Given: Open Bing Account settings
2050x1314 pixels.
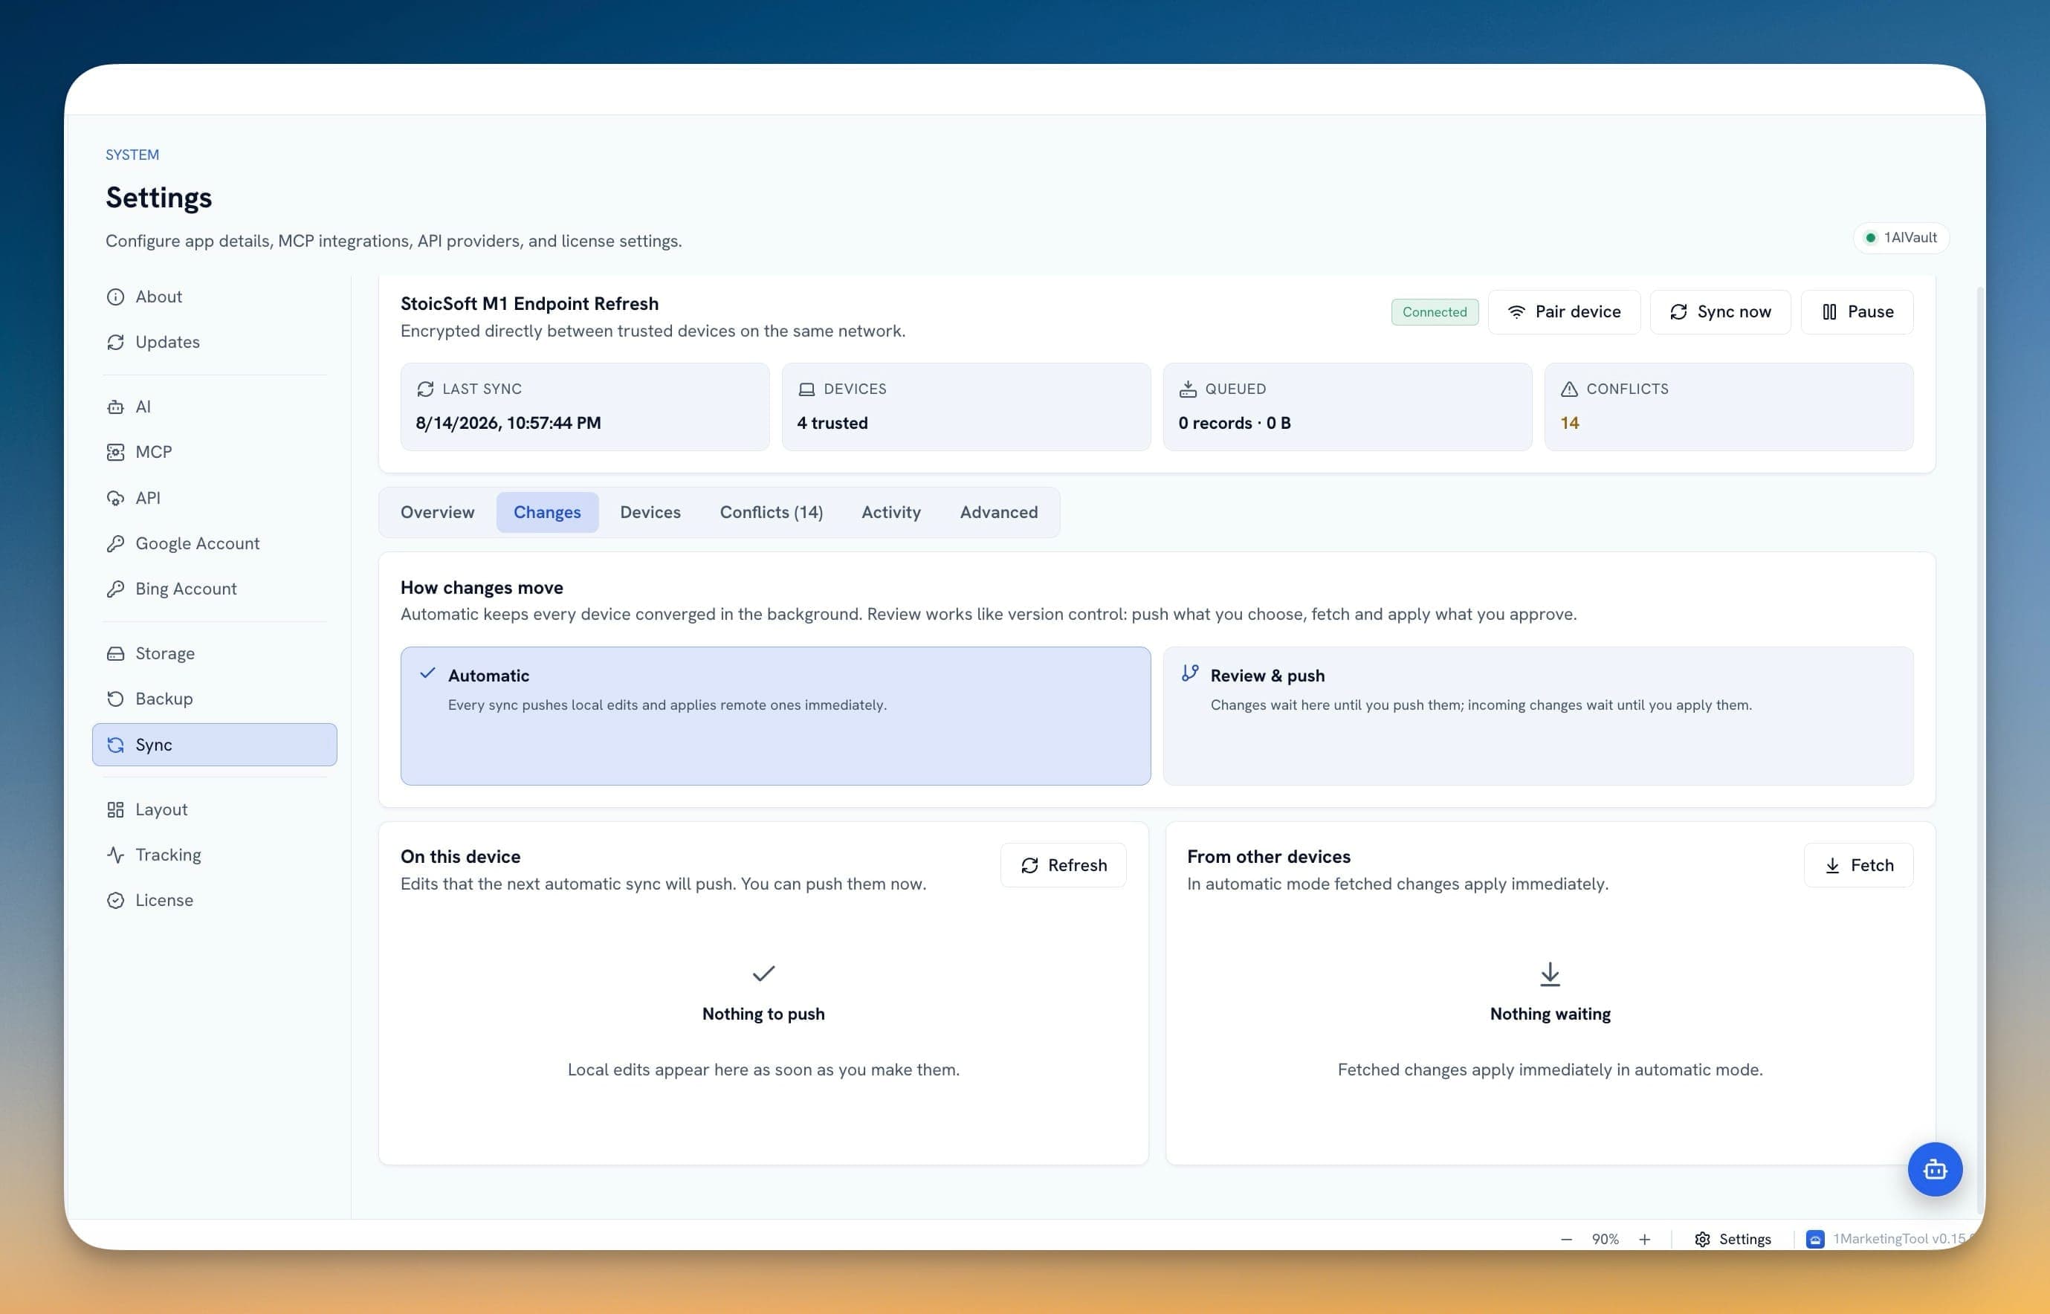Looking at the screenshot, I should pyautogui.click(x=214, y=588).
